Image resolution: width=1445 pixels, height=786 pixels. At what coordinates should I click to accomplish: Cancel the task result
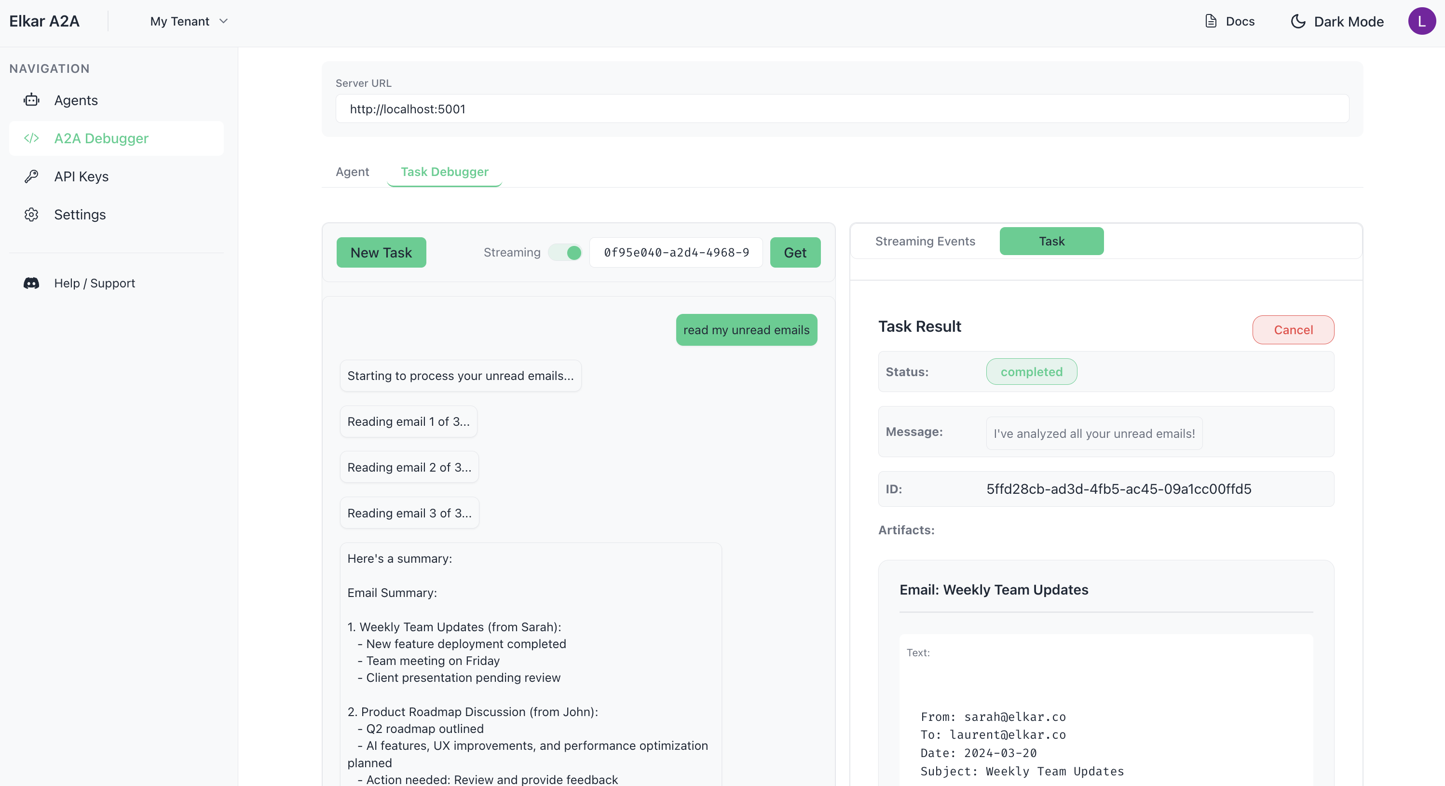click(x=1293, y=330)
